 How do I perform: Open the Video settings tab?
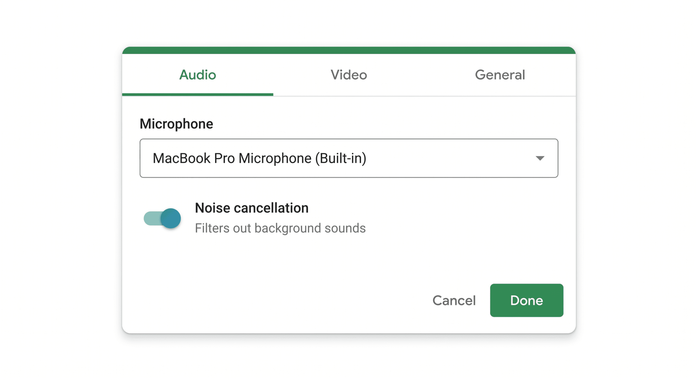tap(349, 75)
